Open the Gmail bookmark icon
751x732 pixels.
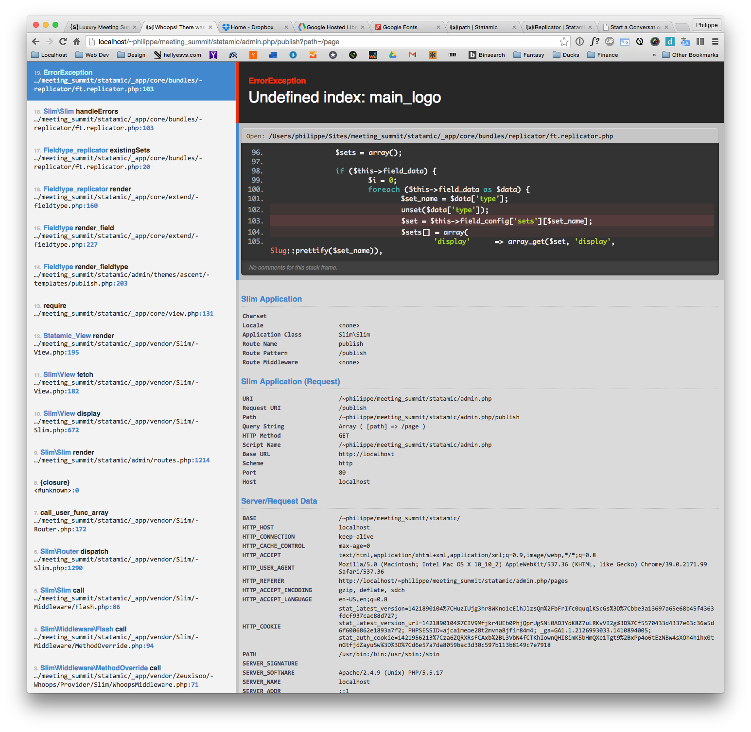(x=413, y=55)
